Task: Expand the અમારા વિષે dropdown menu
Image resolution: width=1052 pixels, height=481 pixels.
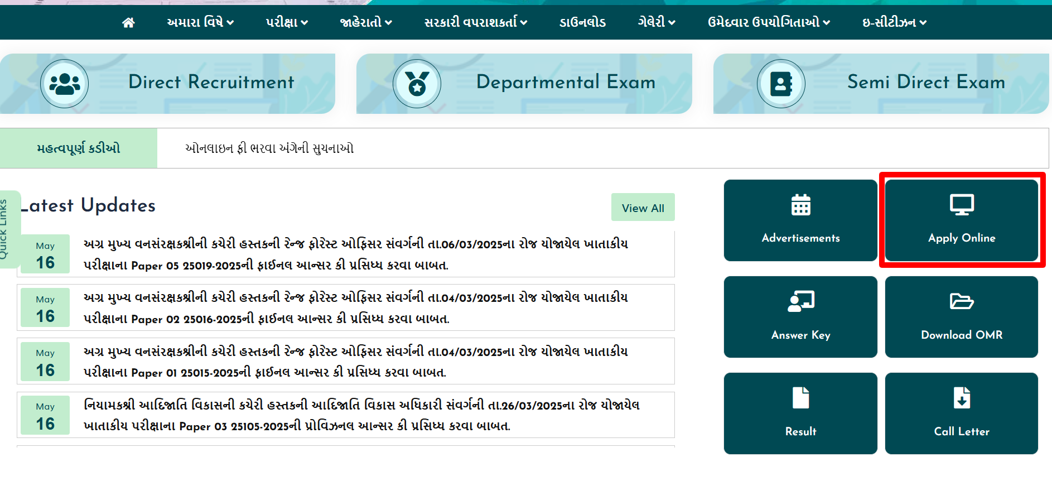Action: 200,22
